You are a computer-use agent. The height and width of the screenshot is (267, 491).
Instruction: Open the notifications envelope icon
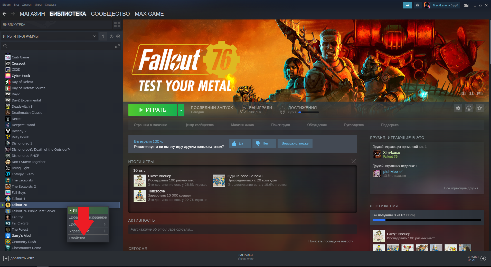pos(417,5)
